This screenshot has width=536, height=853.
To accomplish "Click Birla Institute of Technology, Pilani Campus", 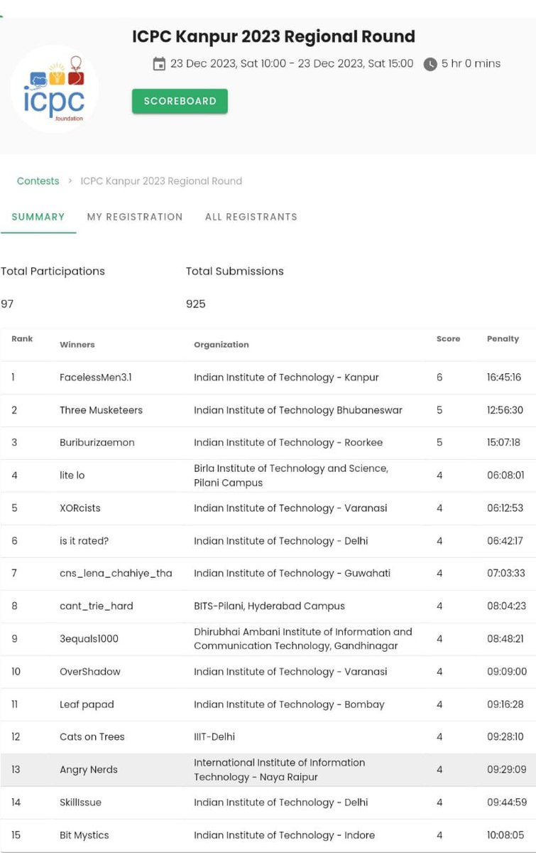I will tap(291, 476).
